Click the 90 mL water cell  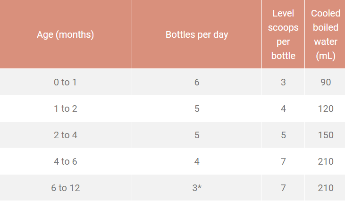[325, 82]
